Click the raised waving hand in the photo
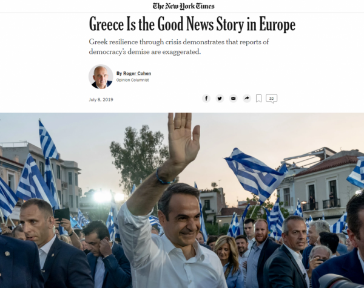Image resolution: width=364 pixels, height=288 pixels. [183, 138]
